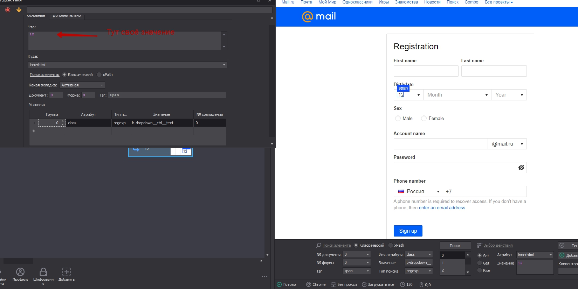Click the magnifier icon beside Поиск элемента
The width and height of the screenshot is (578, 289).
(x=319, y=245)
